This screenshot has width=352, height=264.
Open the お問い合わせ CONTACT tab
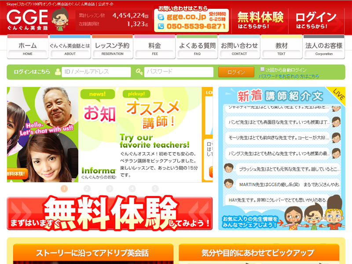click(x=239, y=47)
